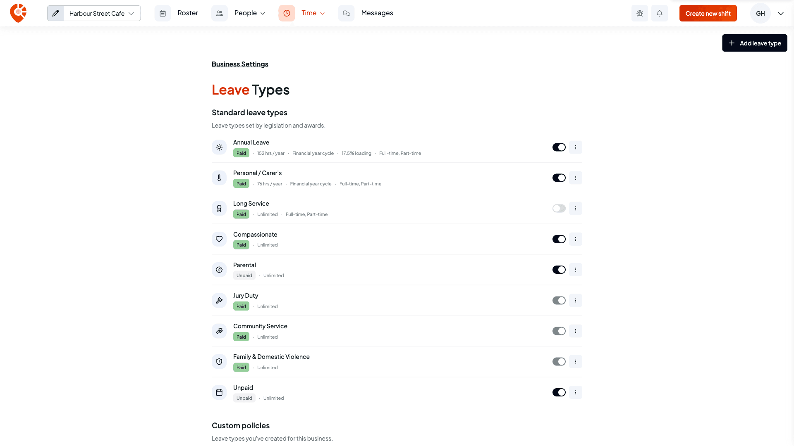Image resolution: width=794 pixels, height=446 pixels.
Task: Click the GH user avatar
Action: (760, 13)
